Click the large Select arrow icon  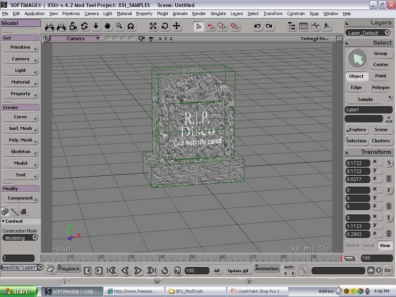[357, 59]
